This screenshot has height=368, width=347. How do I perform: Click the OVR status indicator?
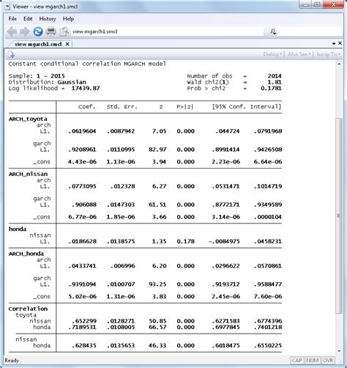pyautogui.click(x=328, y=361)
